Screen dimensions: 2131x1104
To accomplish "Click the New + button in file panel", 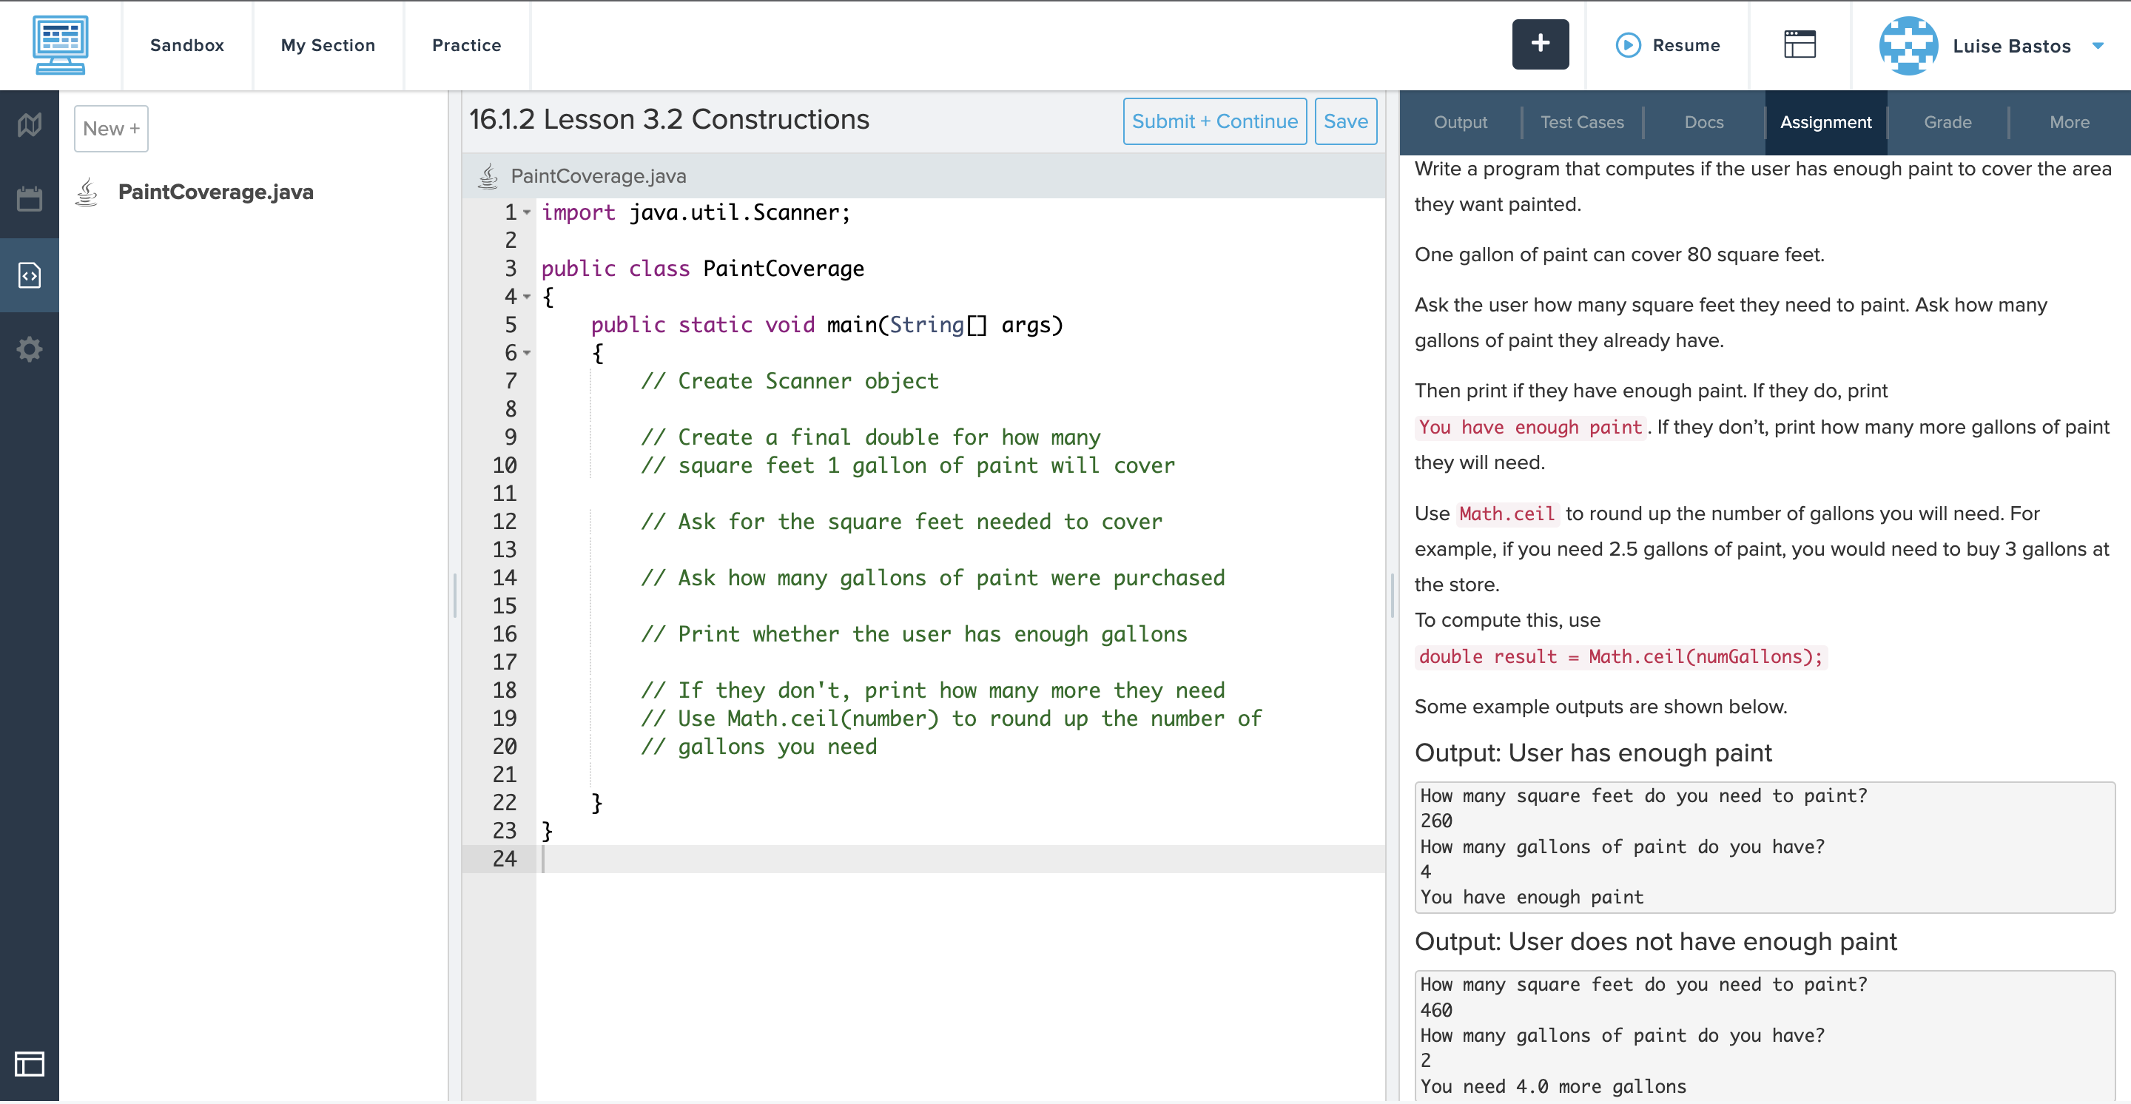I will [111, 128].
